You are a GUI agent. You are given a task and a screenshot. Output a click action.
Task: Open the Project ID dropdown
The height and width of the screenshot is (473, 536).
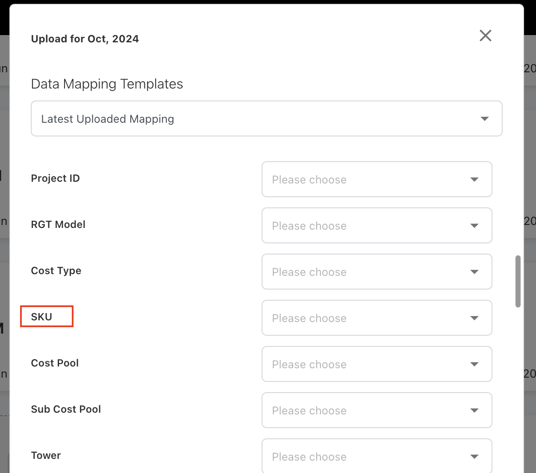point(368,179)
